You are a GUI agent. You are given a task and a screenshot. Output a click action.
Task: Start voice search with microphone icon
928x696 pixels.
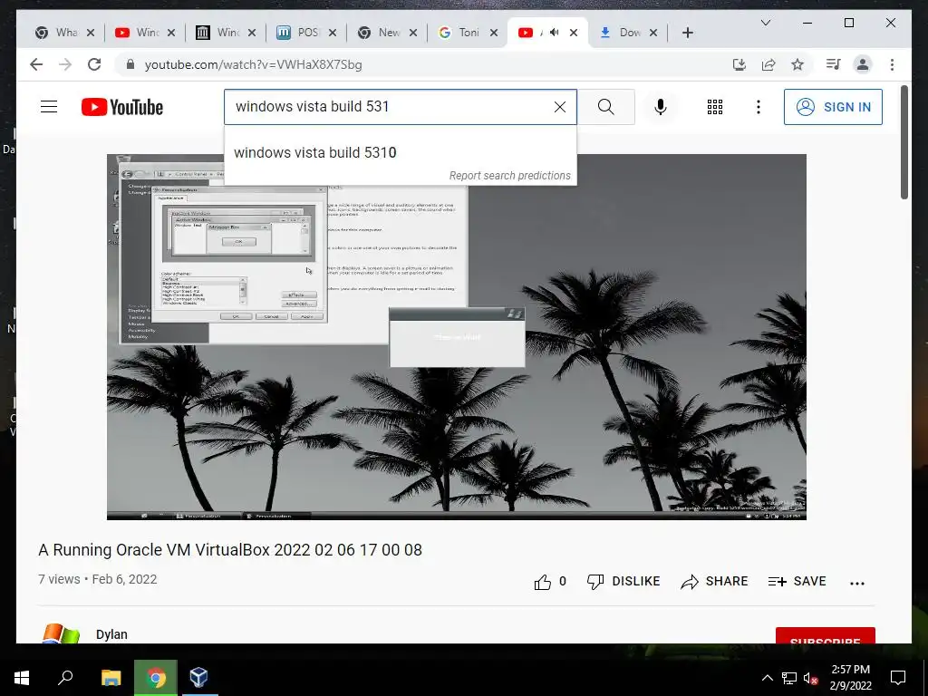click(x=661, y=107)
